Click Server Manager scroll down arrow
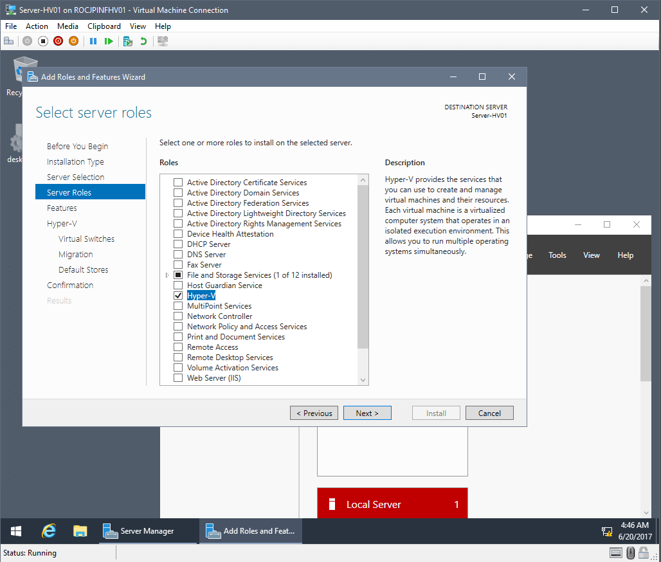This screenshot has width=661, height=562. point(646,512)
